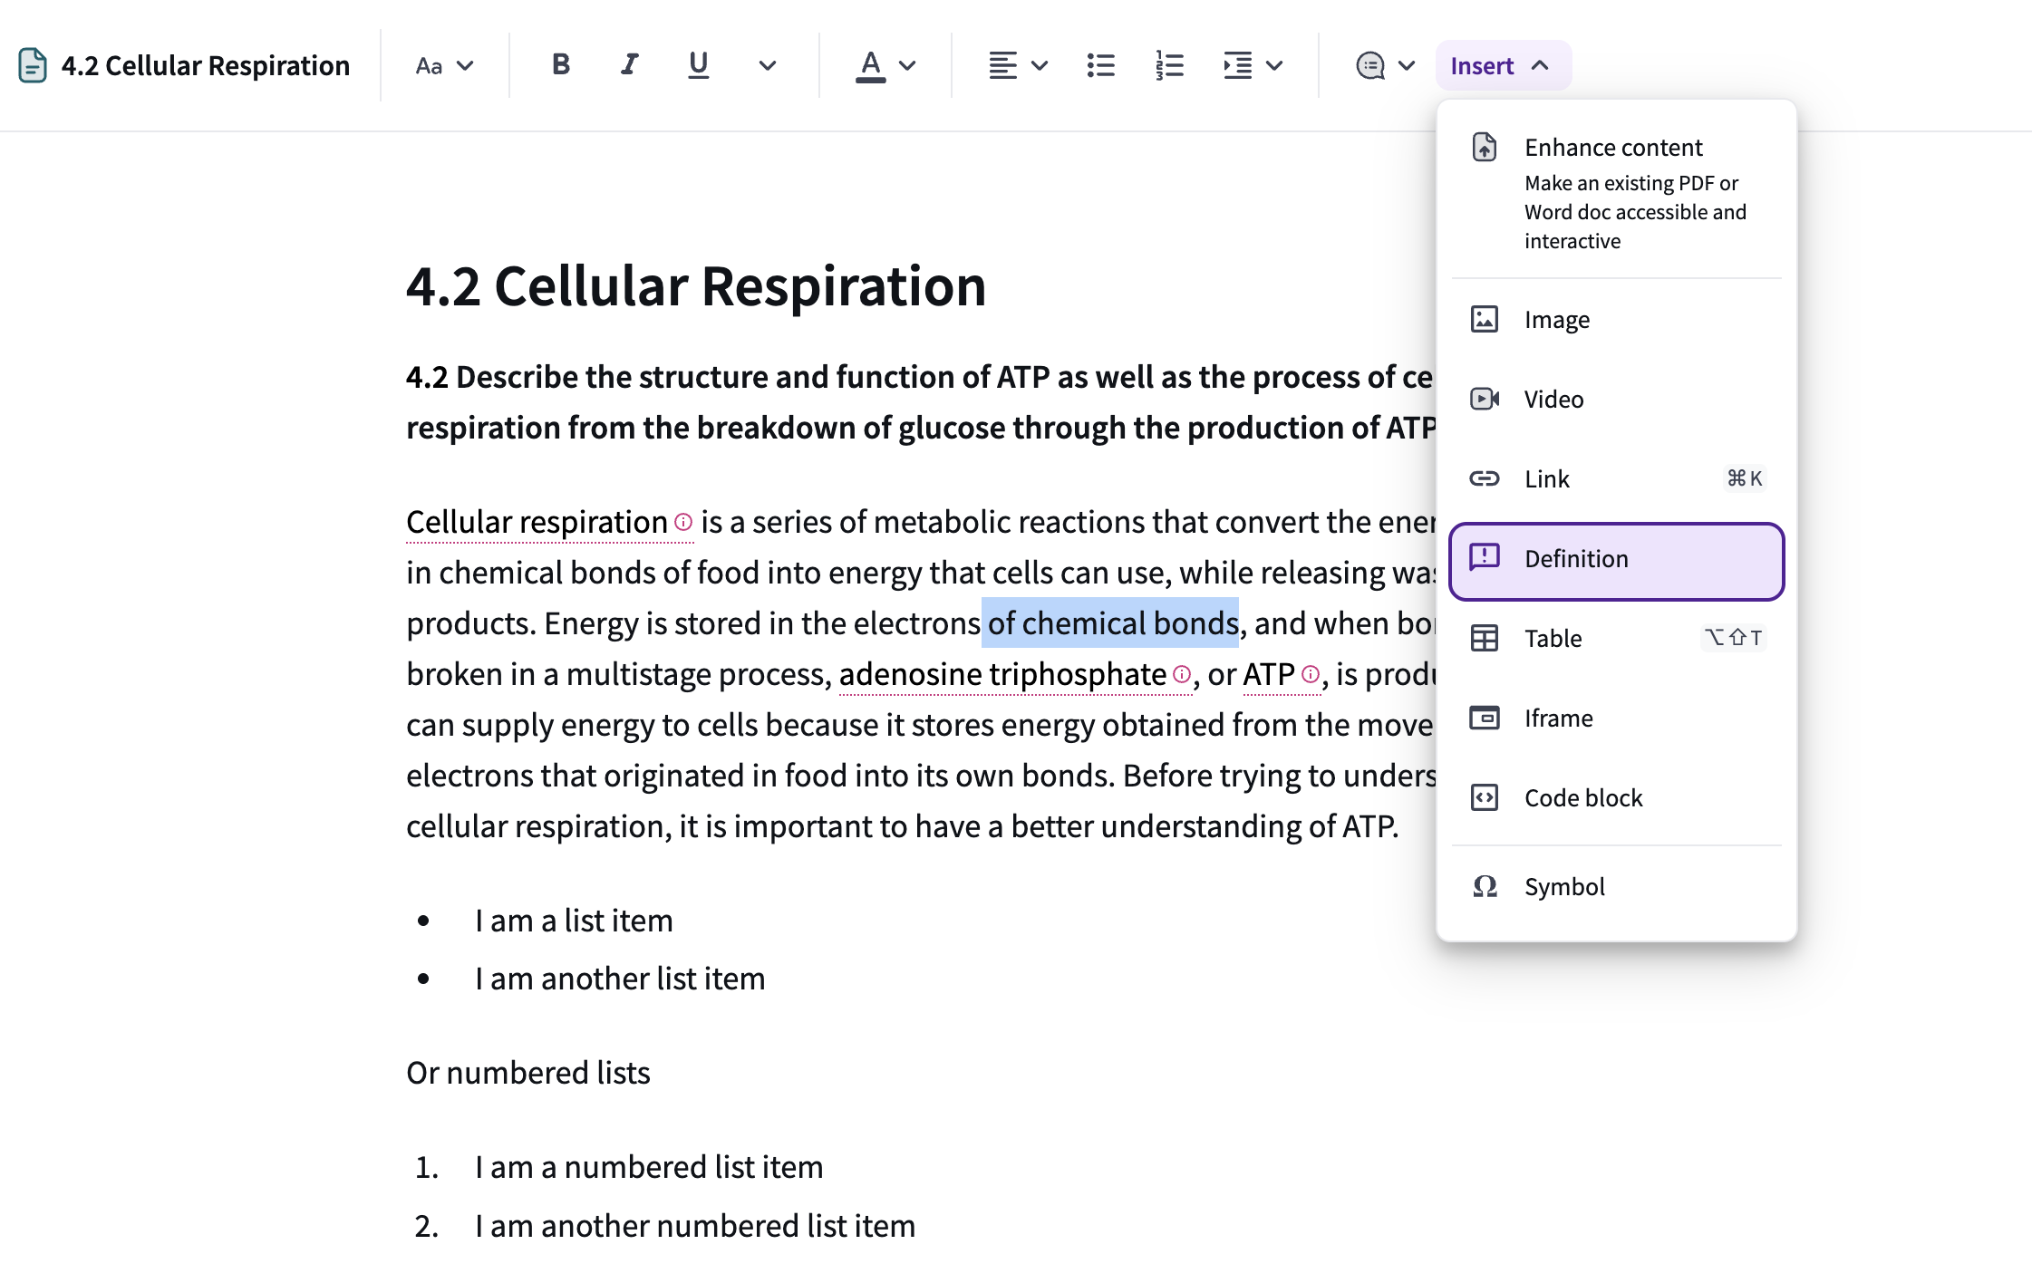Open the Aa text style dropdown
2032x1283 pixels.
pos(444,65)
